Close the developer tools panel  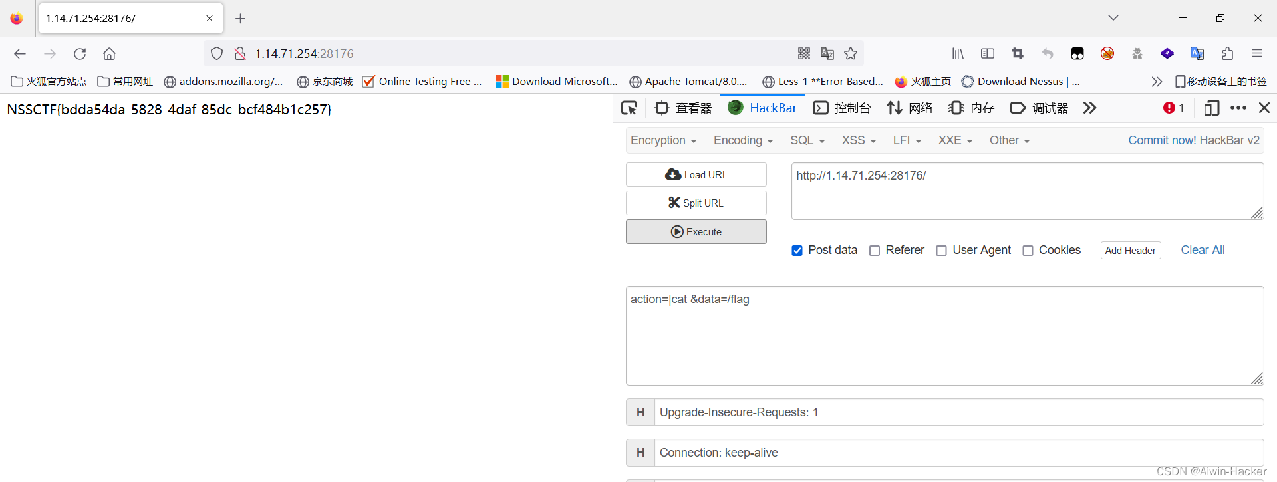pos(1264,108)
